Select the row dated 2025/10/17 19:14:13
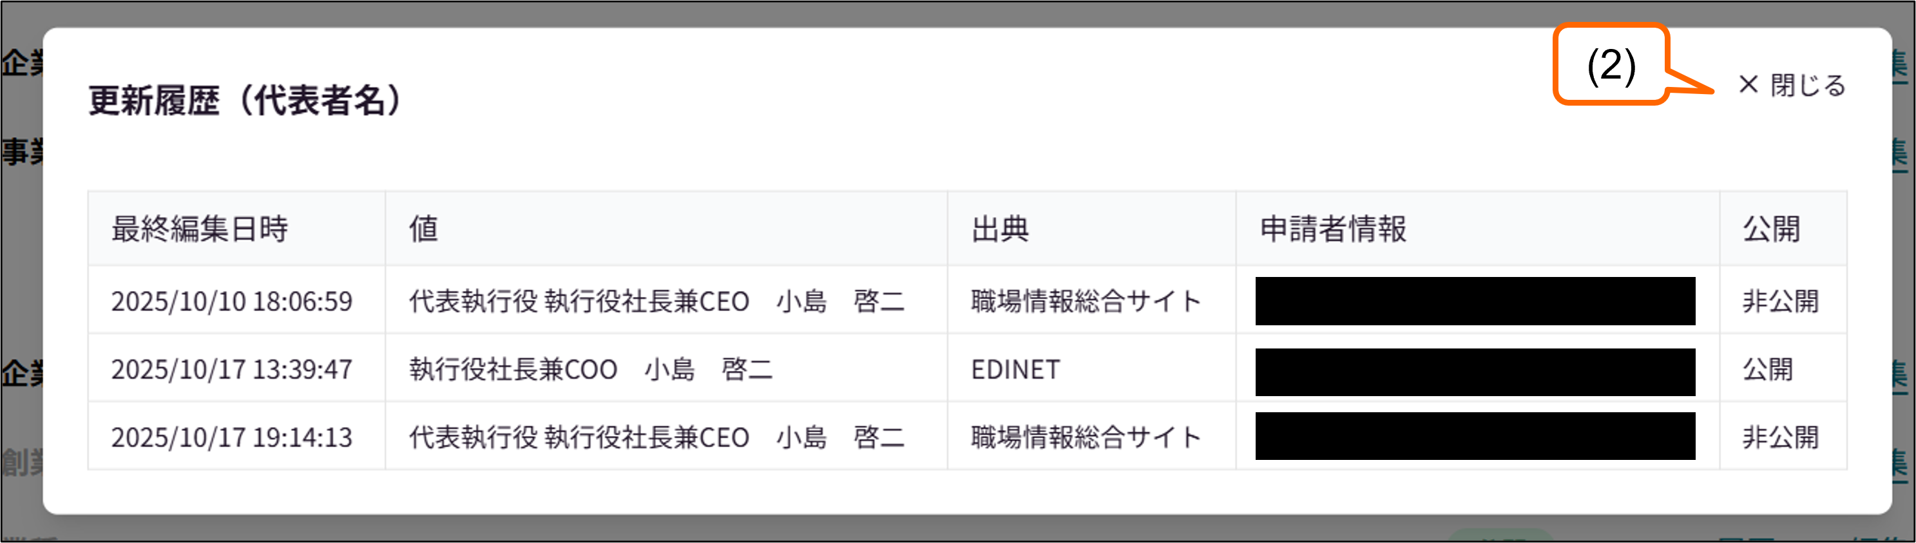The image size is (1916, 543). click(233, 438)
